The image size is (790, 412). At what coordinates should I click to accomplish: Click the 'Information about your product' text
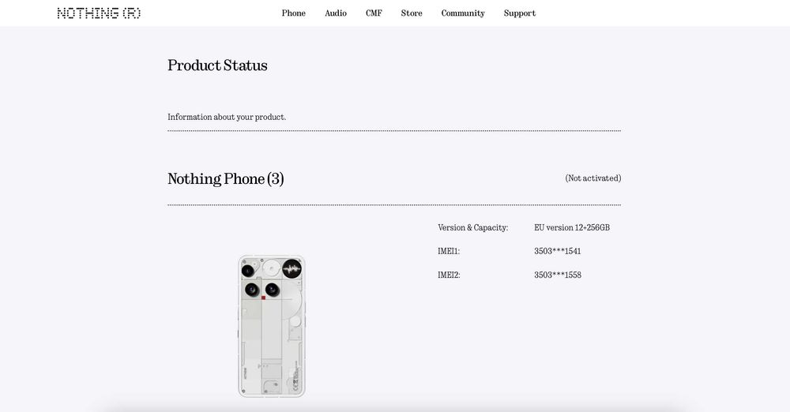coord(227,117)
